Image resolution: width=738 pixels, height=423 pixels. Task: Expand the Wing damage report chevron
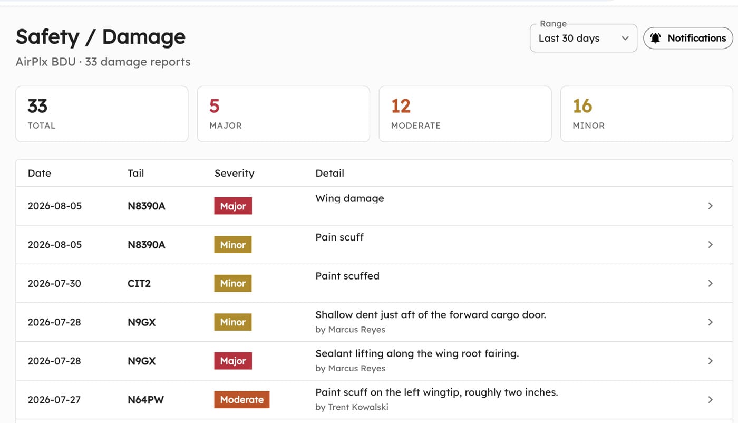pyautogui.click(x=710, y=206)
